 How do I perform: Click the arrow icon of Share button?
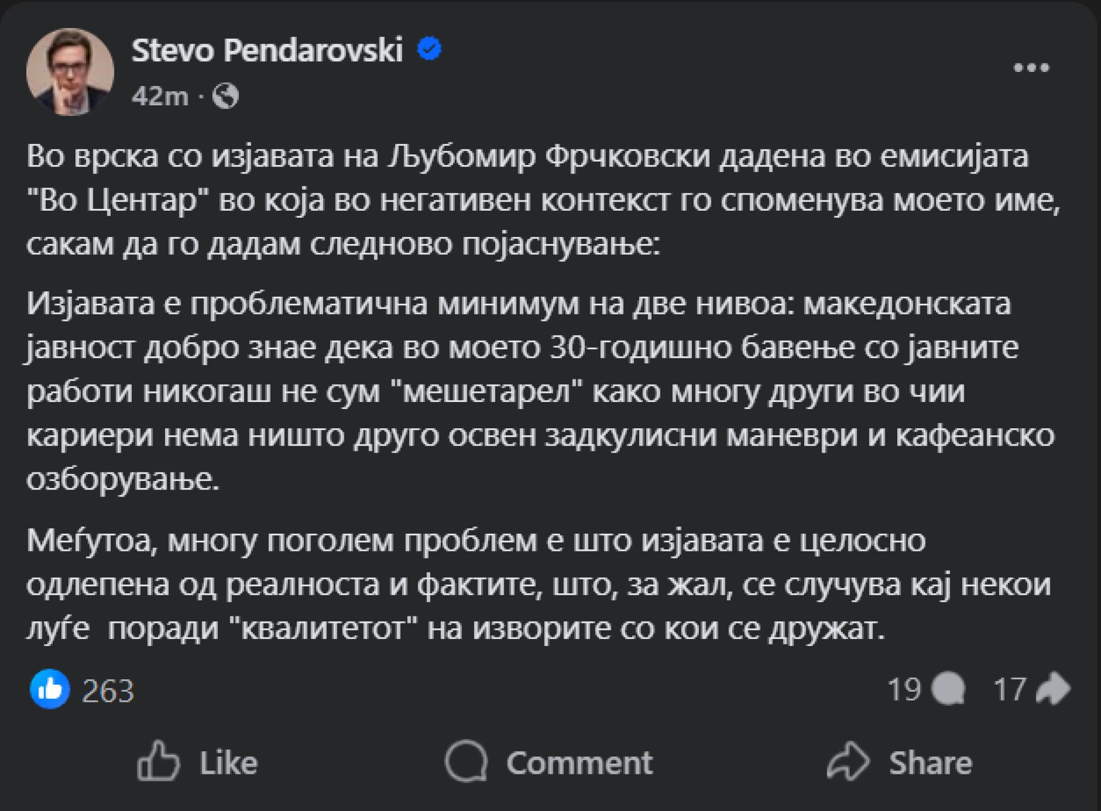pos(848,761)
